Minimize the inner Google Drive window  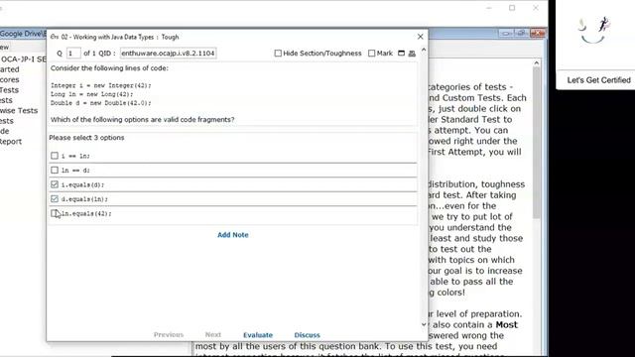506,33
